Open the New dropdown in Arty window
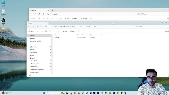 (x=31, y=31)
